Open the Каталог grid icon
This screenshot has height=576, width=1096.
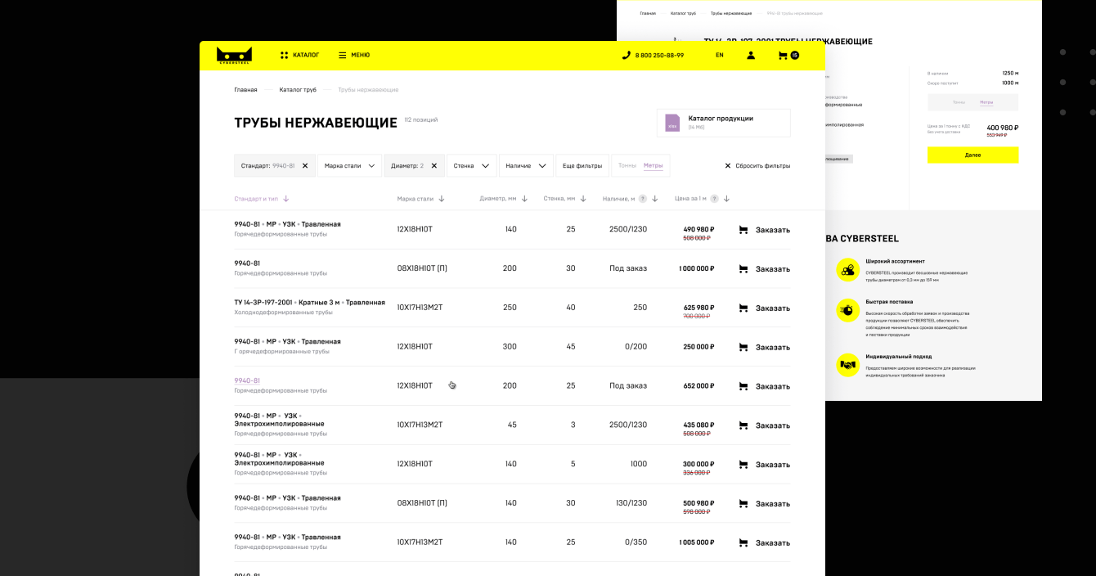(284, 55)
